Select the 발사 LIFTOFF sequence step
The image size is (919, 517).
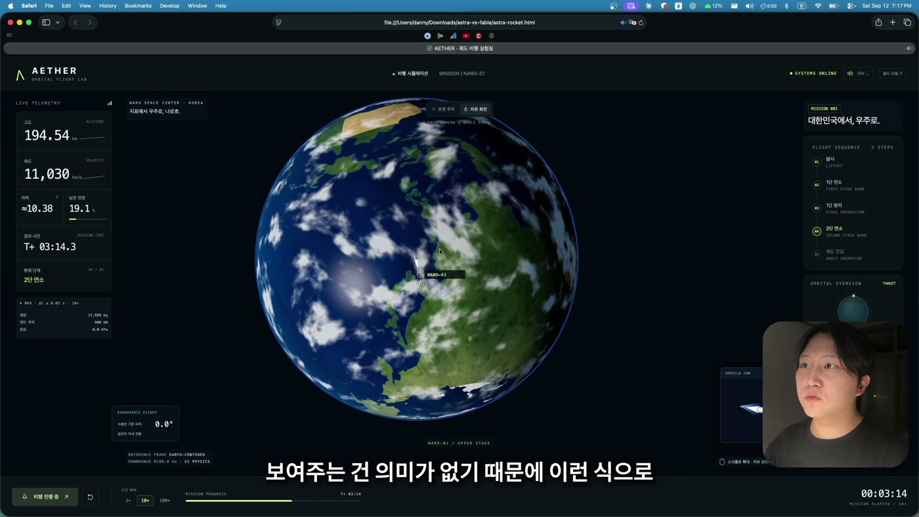pyautogui.click(x=853, y=162)
